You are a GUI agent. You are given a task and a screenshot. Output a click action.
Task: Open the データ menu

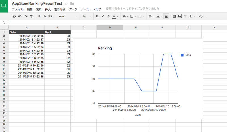pyautogui.click(x=73, y=9)
